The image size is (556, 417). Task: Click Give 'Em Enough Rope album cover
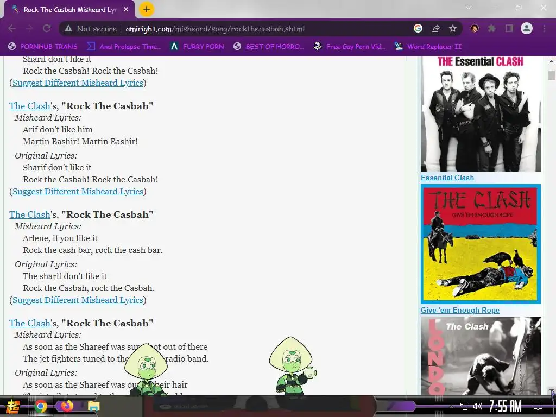[x=481, y=244]
